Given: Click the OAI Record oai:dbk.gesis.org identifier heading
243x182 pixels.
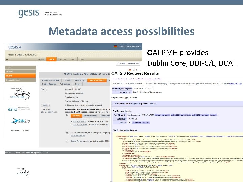Looking at the screenshot, I should tap(134, 104).
